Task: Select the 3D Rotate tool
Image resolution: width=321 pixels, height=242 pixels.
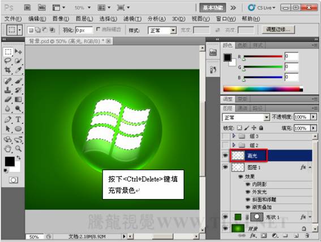Action: pyautogui.click(x=8, y=140)
